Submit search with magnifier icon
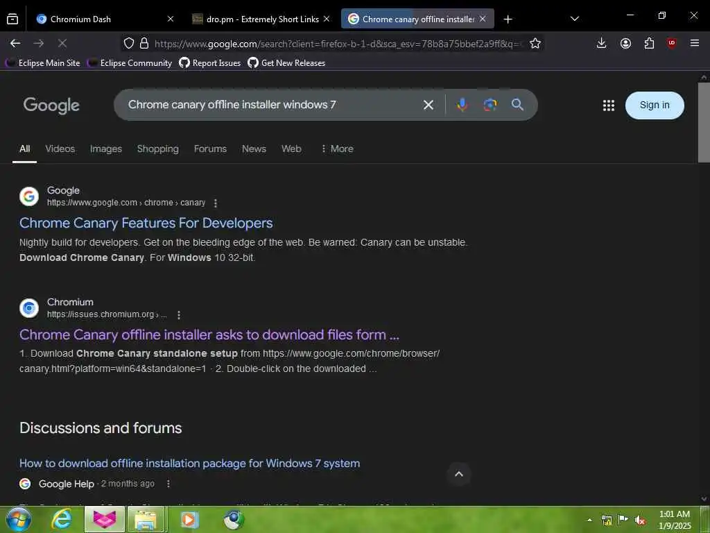 click(x=517, y=105)
